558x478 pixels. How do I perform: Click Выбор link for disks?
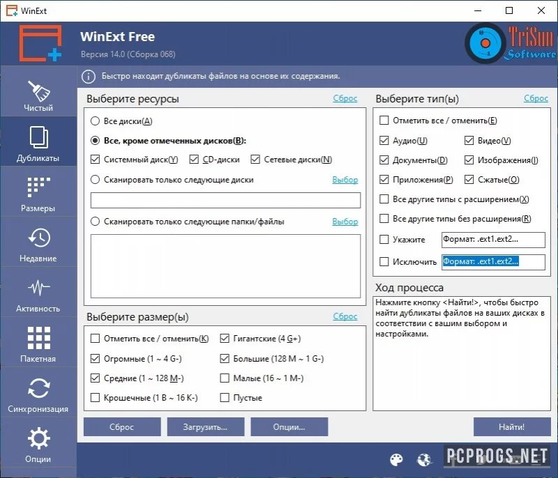(345, 180)
